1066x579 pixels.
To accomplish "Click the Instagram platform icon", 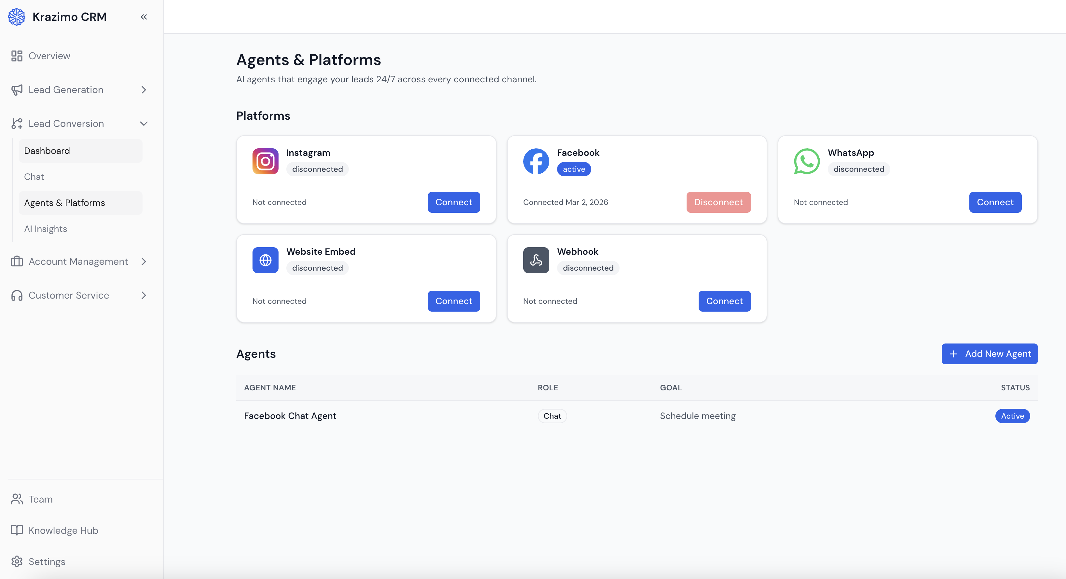I will click(x=265, y=161).
